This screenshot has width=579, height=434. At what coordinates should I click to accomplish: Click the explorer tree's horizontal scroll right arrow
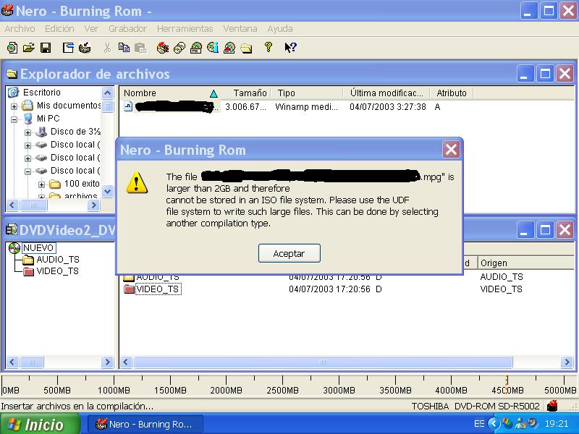click(94, 205)
